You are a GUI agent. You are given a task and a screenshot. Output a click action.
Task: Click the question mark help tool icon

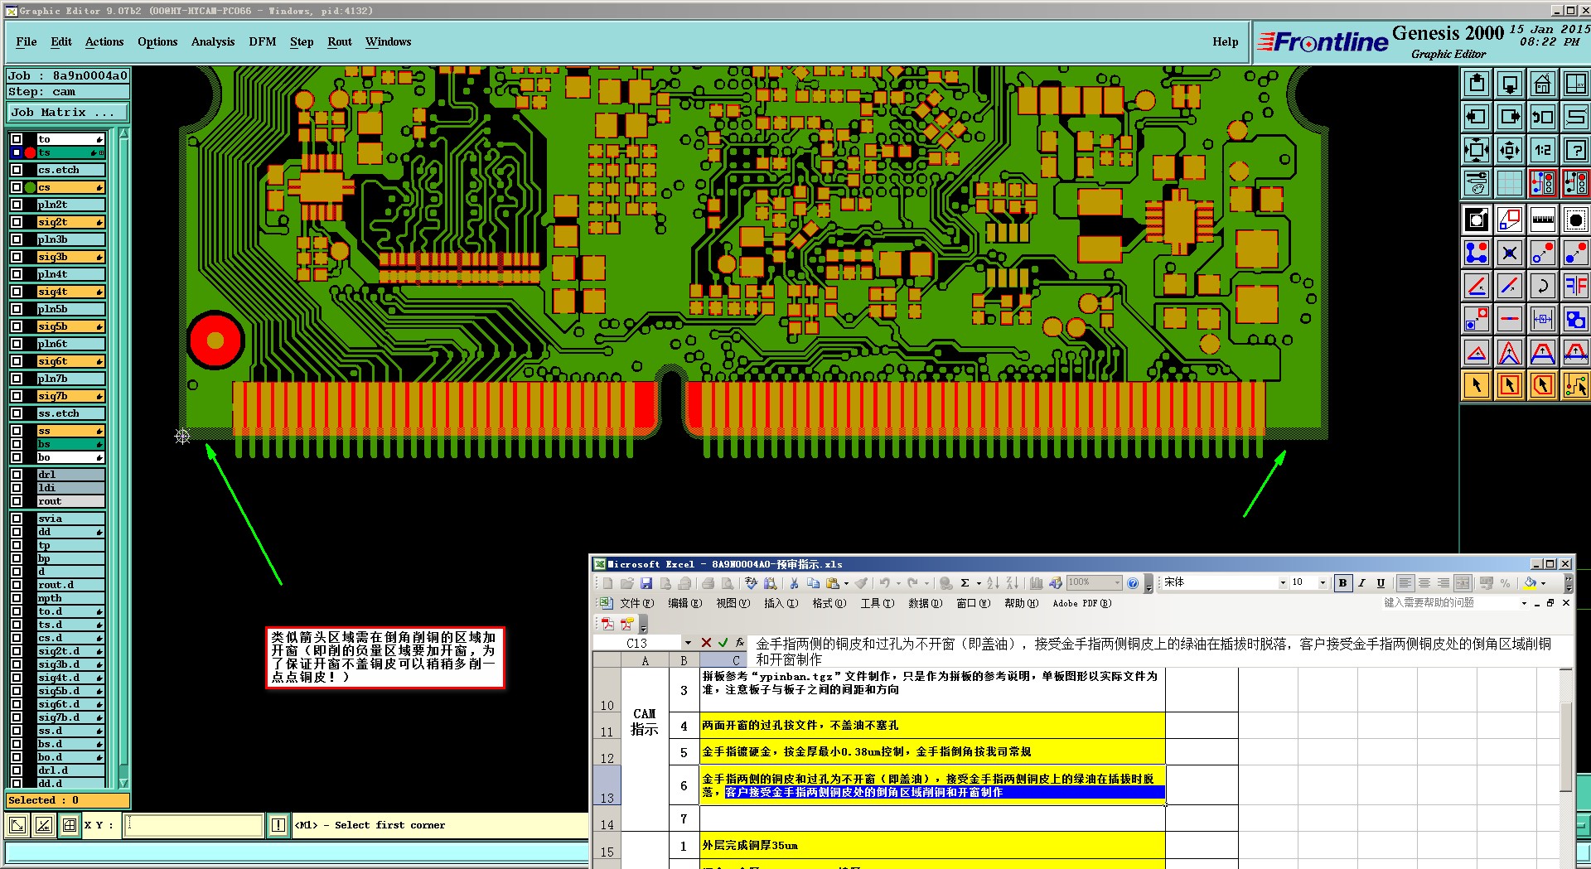pos(1575,150)
